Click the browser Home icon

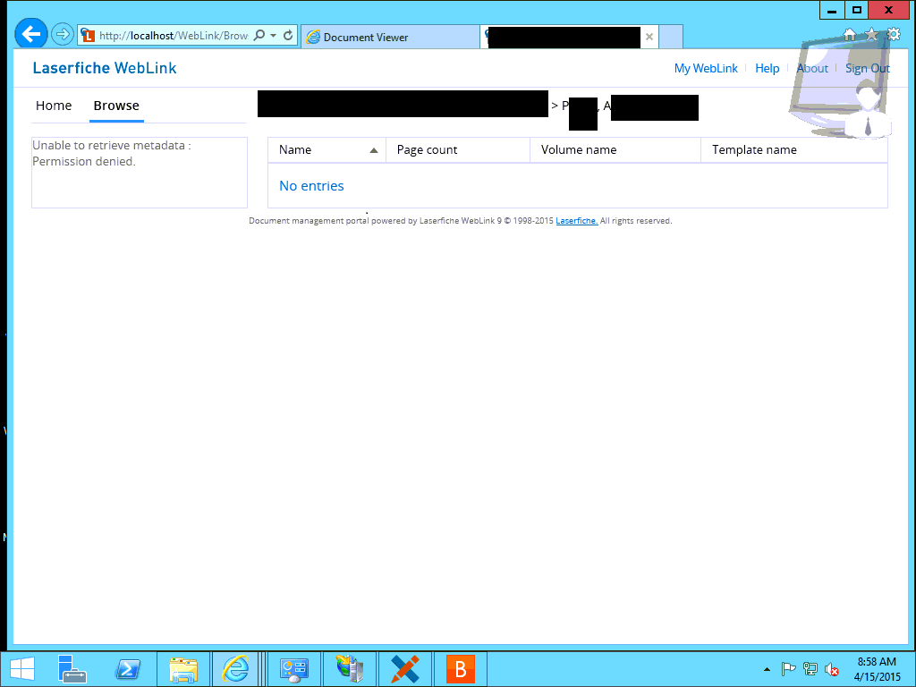point(850,35)
